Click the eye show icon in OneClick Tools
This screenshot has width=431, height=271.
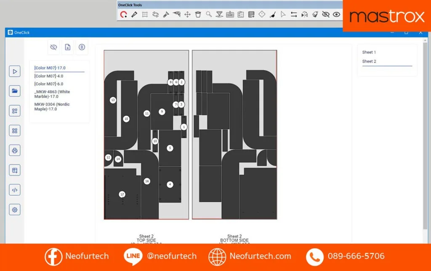(x=336, y=14)
